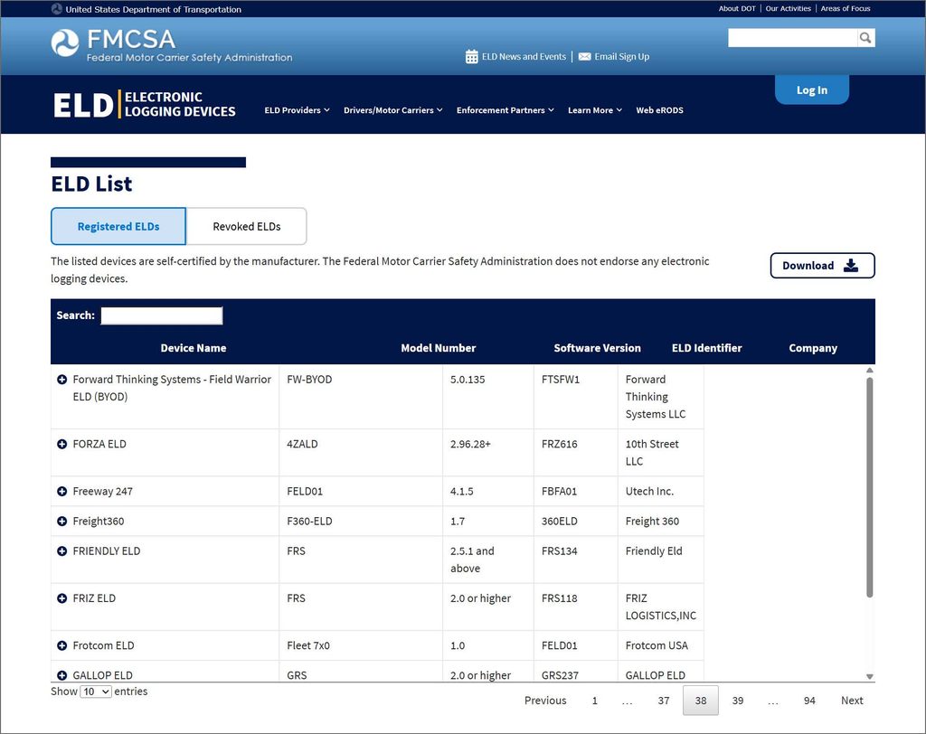Image resolution: width=926 pixels, height=734 pixels.
Task: Click the table scrollbar down arrow
Action: (x=869, y=677)
